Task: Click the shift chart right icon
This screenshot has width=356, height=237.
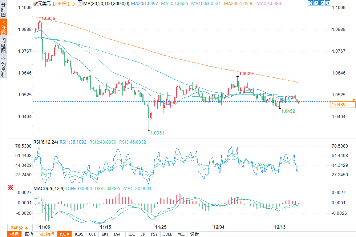Action: tap(322, 3)
